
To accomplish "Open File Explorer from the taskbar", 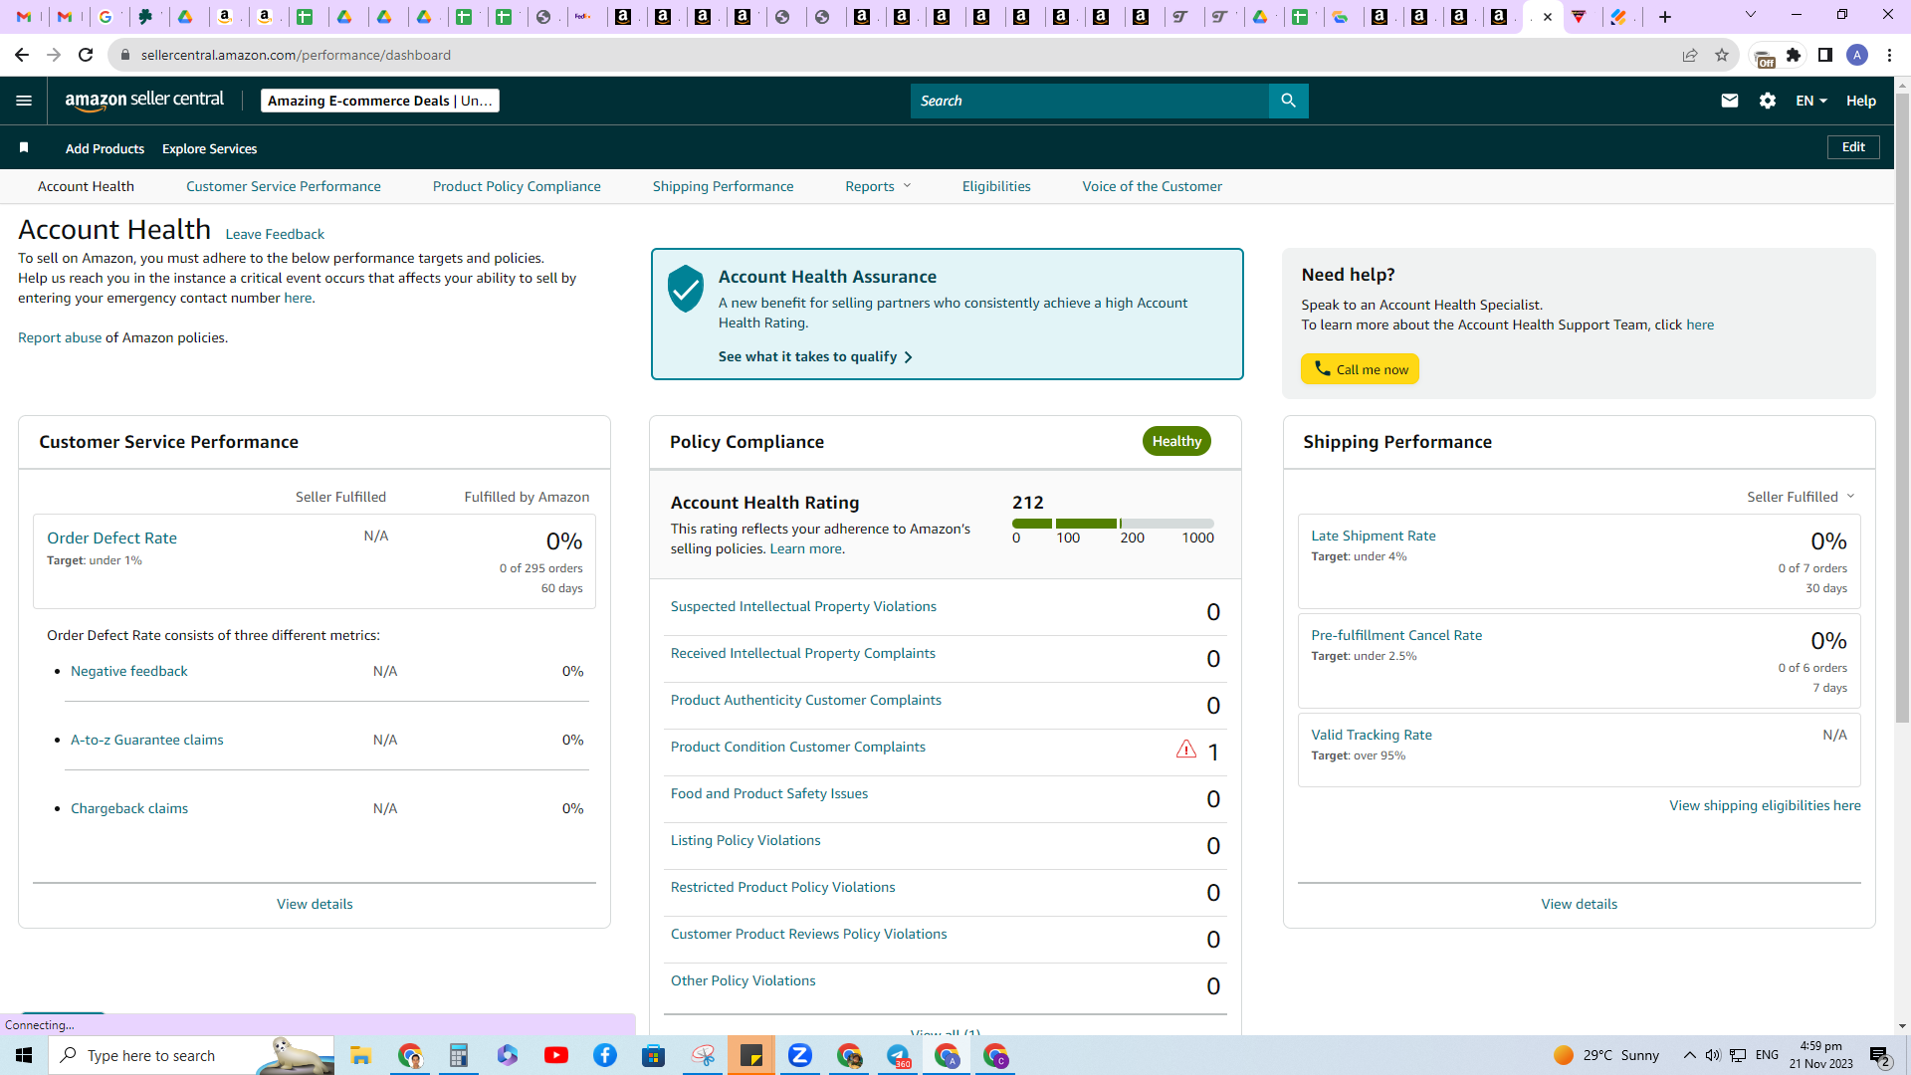I will click(x=360, y=1055).
